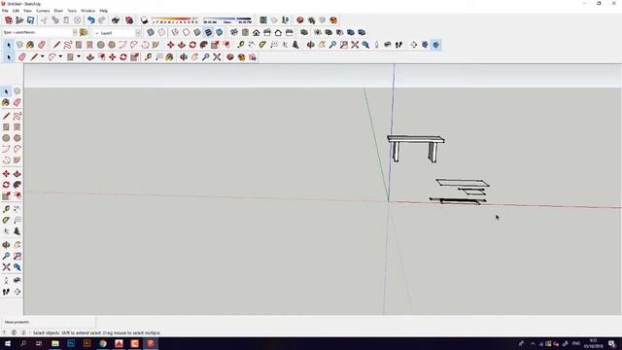Choose the Polygon tool in the left toolbar
Viewport: 622px width, 350px height.
17,138
